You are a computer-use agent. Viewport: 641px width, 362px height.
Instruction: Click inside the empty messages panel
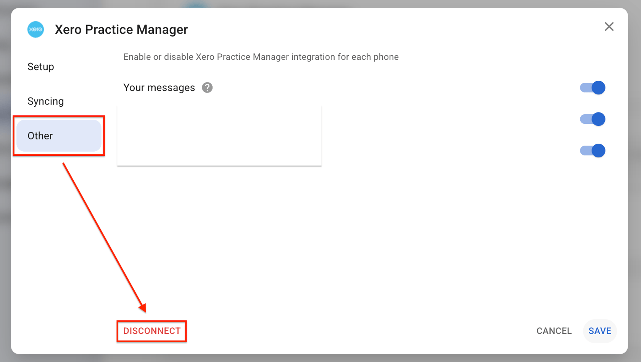[219, 135]
